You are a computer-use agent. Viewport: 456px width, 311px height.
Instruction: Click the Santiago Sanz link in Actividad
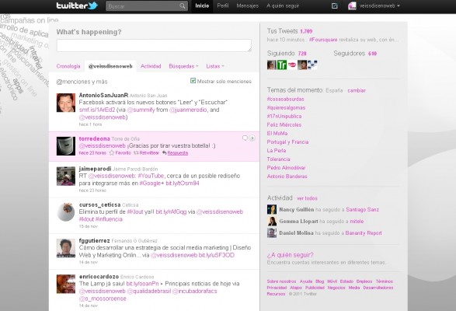362,210
